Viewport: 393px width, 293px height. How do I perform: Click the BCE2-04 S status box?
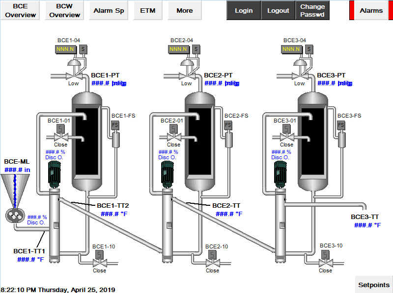click(196, 49)
